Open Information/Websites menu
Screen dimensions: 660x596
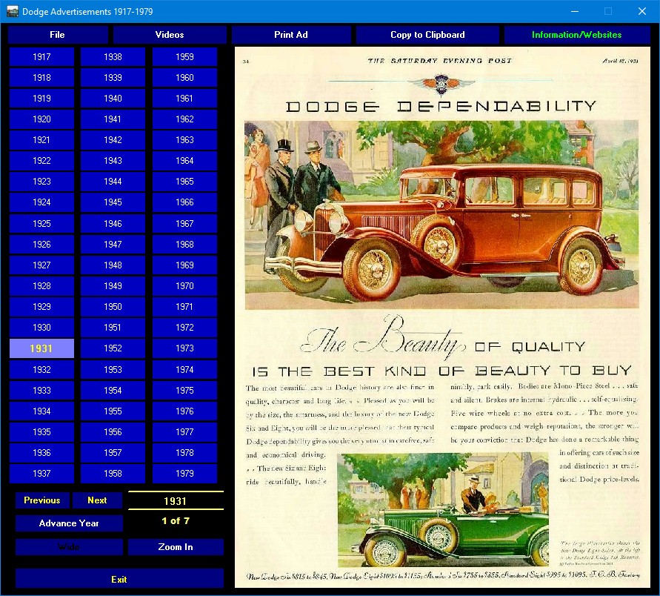(576, 35)
